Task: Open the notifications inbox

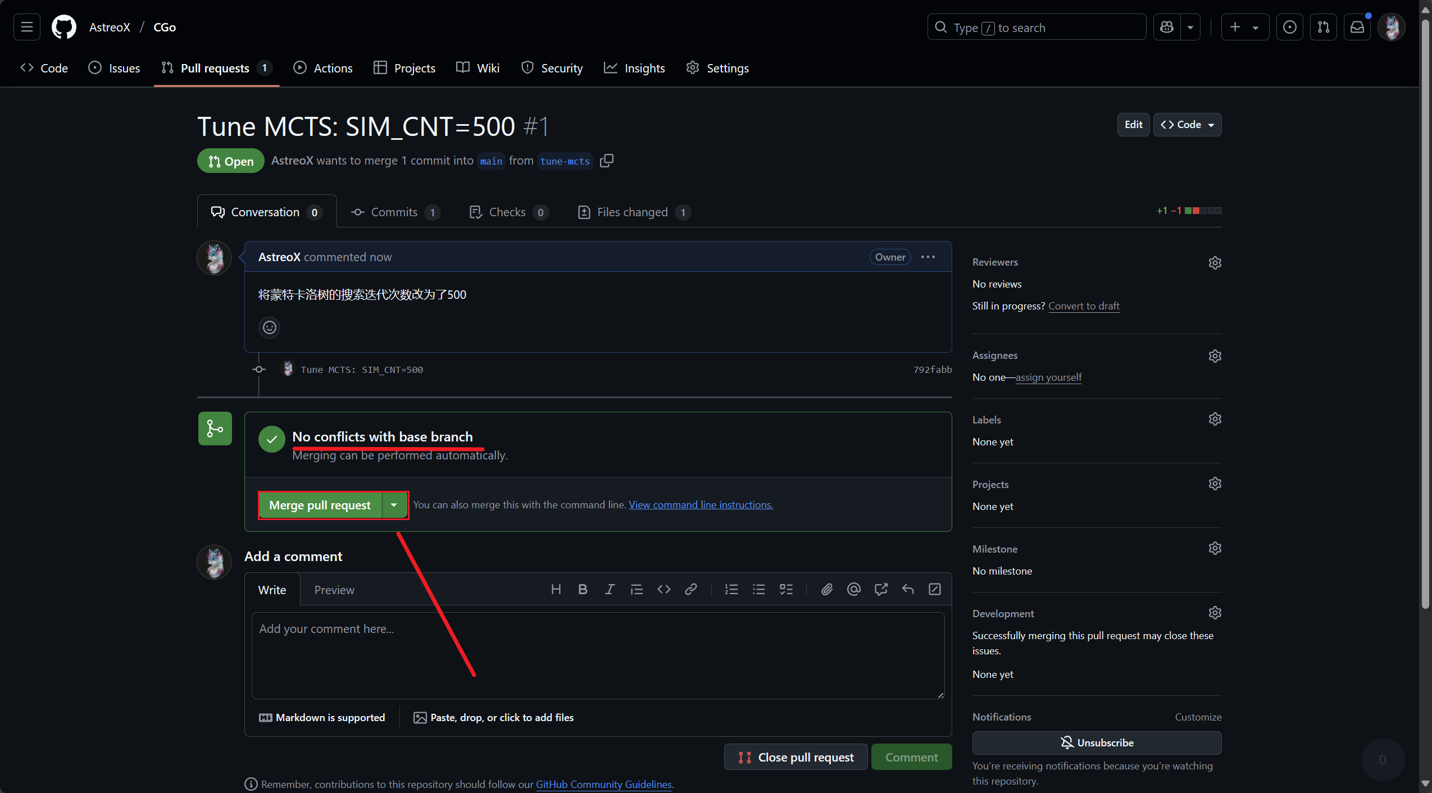Action: pyautogui.click(x=1357, y=27)
